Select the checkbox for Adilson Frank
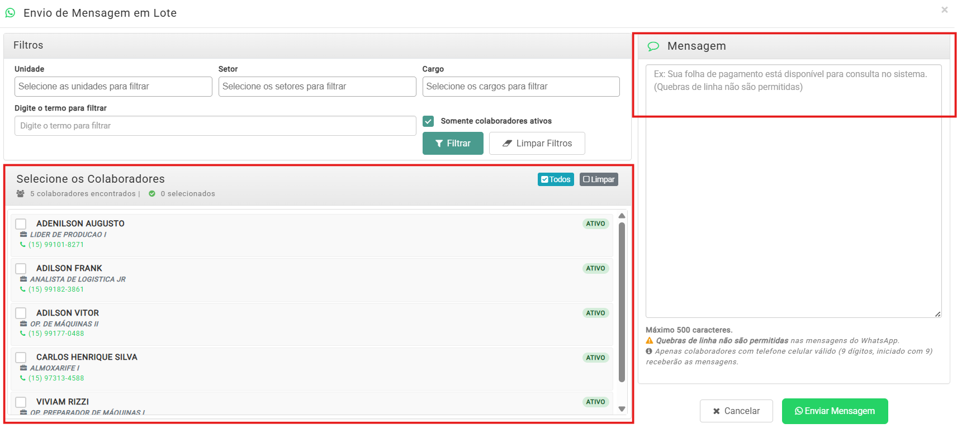957x428 pixels. click(x=21, y=269)
